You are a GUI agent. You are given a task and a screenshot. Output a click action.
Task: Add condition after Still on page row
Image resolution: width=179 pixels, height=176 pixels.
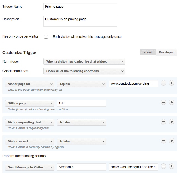click(172, 103)
